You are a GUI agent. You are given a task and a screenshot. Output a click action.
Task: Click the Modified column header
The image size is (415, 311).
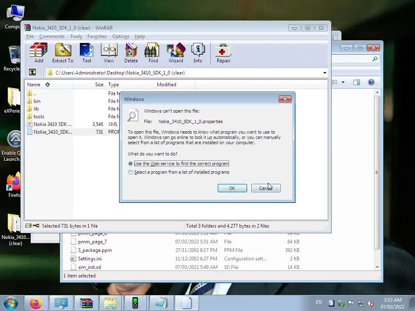pos(174,85)
